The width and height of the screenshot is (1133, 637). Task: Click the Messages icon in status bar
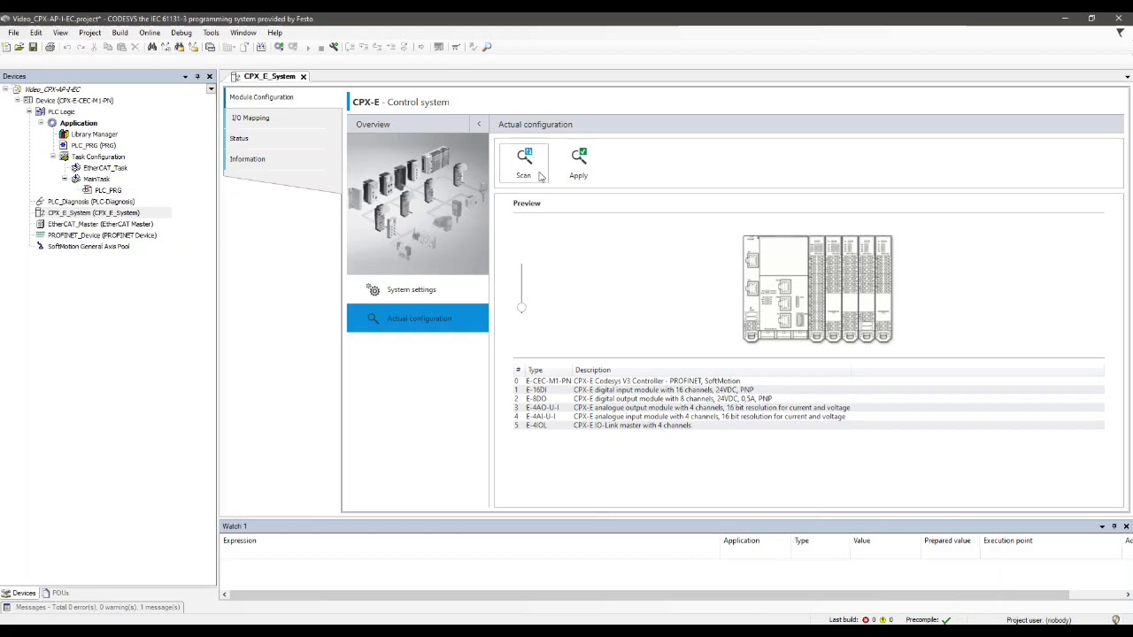(7, 607)
